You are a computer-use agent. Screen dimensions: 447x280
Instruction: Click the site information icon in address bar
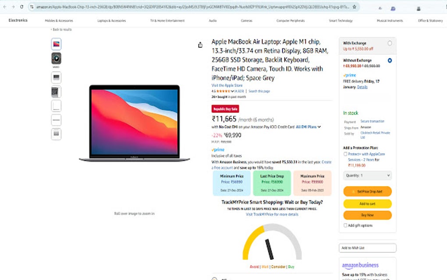32,7
